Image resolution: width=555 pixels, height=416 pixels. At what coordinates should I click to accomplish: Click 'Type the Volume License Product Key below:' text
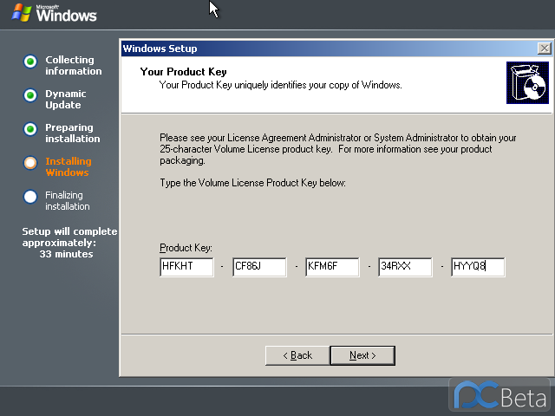point(252,183)
